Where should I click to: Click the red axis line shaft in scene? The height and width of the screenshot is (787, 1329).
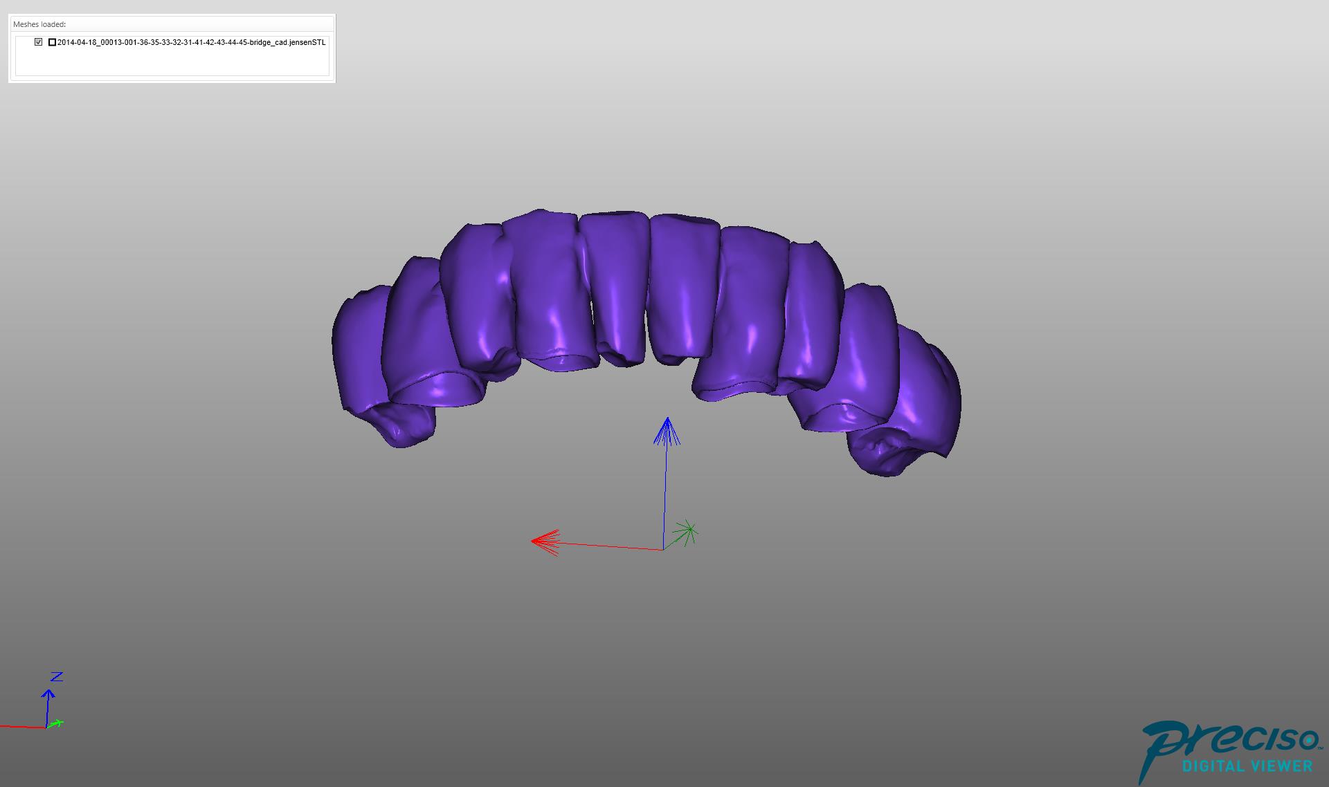[x=609, y=546]
